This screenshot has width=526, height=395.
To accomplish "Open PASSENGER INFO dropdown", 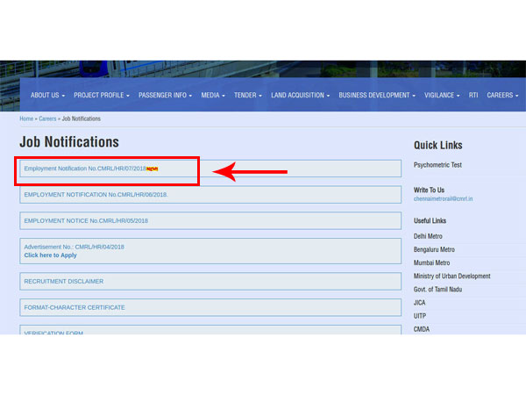I will point(165,96).
